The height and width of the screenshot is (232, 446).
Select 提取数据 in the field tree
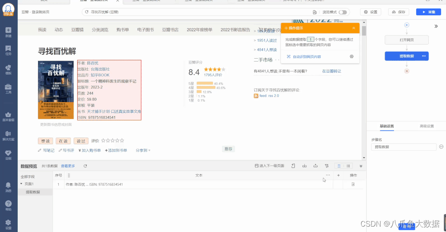(33, 192)
